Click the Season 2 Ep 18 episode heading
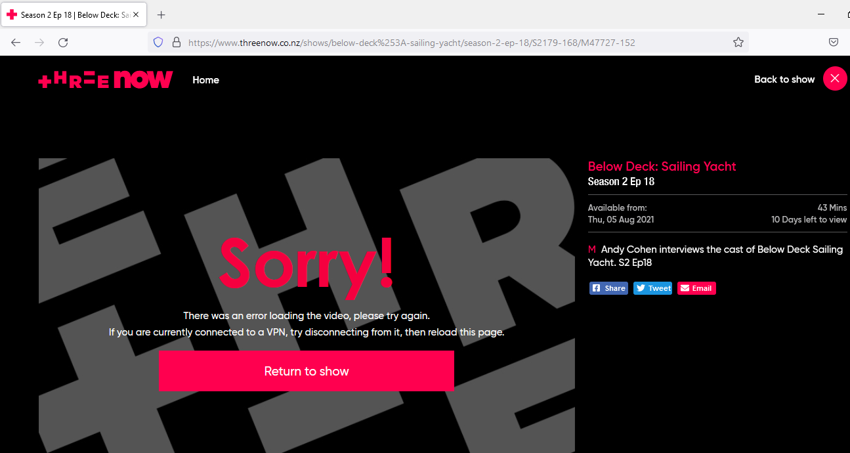Viewport: 850px width, 453px height. tap(621, 182)
